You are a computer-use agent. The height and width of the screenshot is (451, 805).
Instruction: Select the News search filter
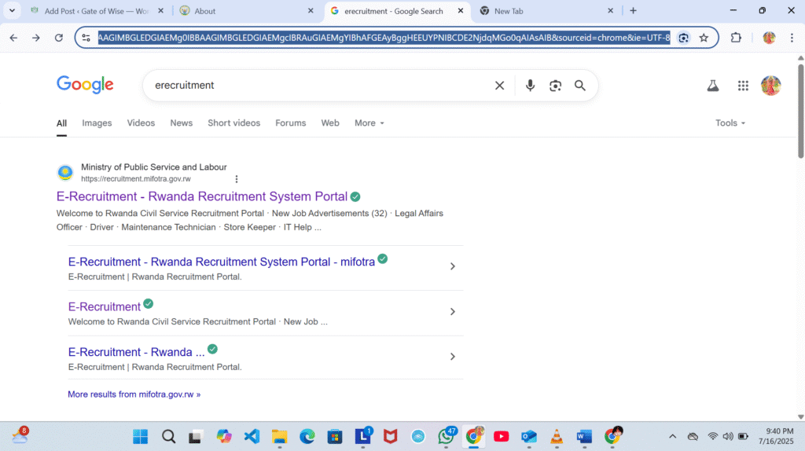(x=182, y=123)
